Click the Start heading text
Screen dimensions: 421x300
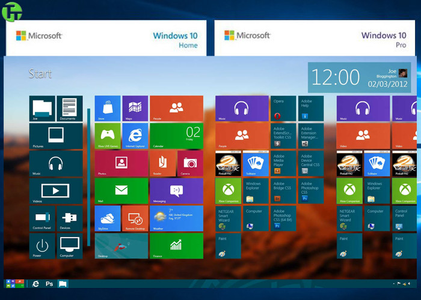click(x=40, y=74)
